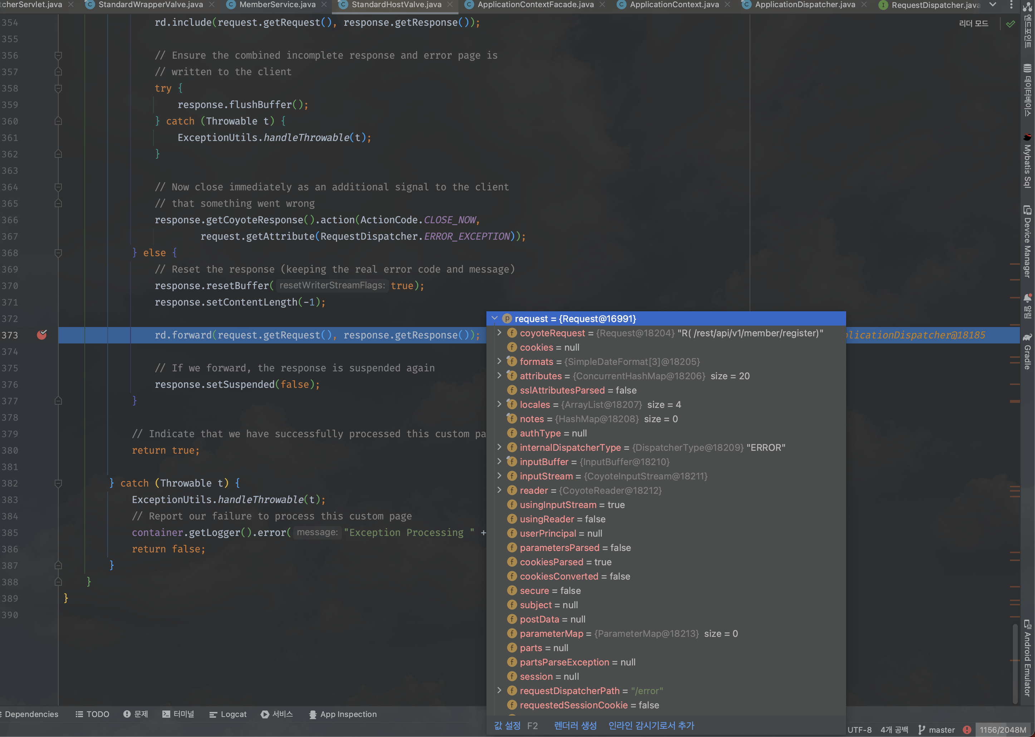Image resolution: width=1035 pixels, height=737 pixels.
Task: Click the ApplicationDispatcher.java class icon
Action: 746,5
